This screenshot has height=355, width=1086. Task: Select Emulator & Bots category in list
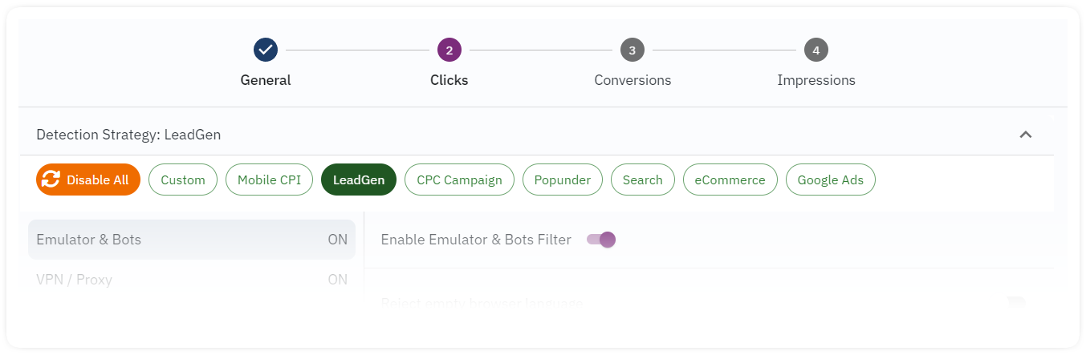tap(192, 240)
